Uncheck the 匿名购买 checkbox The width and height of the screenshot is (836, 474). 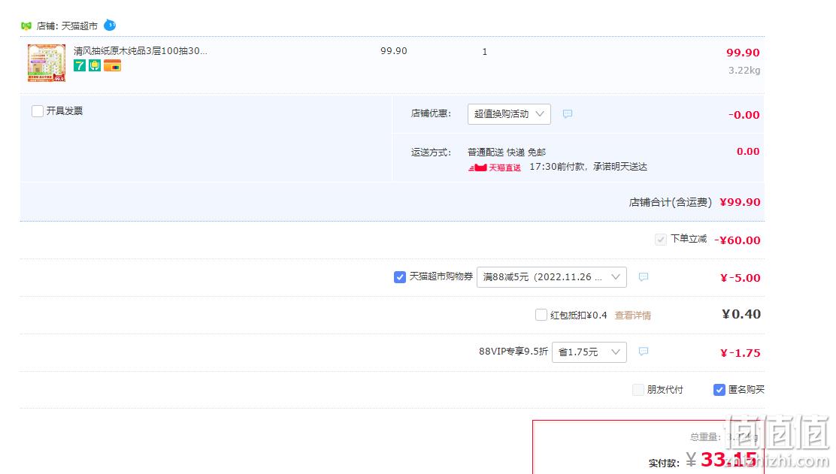click(719, 390)
